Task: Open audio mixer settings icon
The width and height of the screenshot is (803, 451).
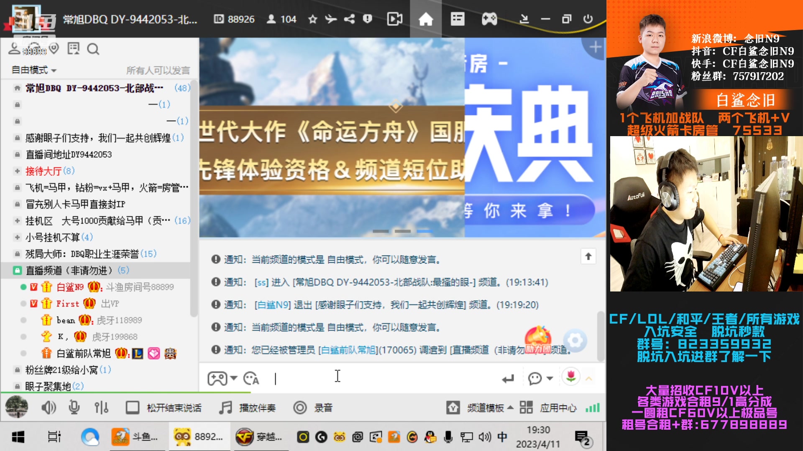Action: [x=101, y=408]
